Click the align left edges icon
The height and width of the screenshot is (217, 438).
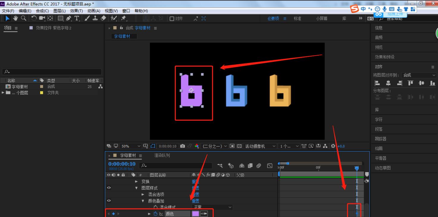(x=377, y=83)
